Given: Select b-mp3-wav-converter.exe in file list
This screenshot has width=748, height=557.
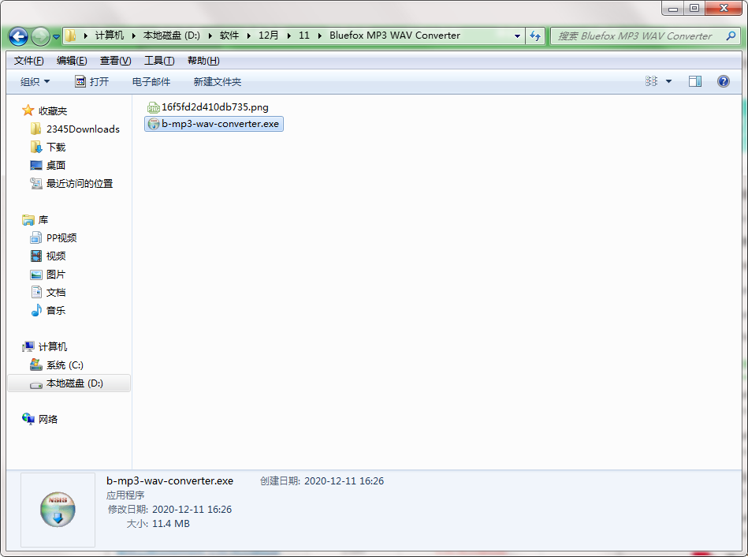Looking at the screenshot, I should (x=214, y=124).
